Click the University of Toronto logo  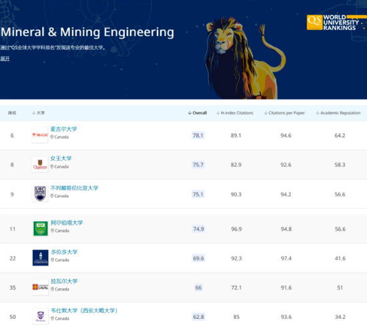click(x=41, y=257)
